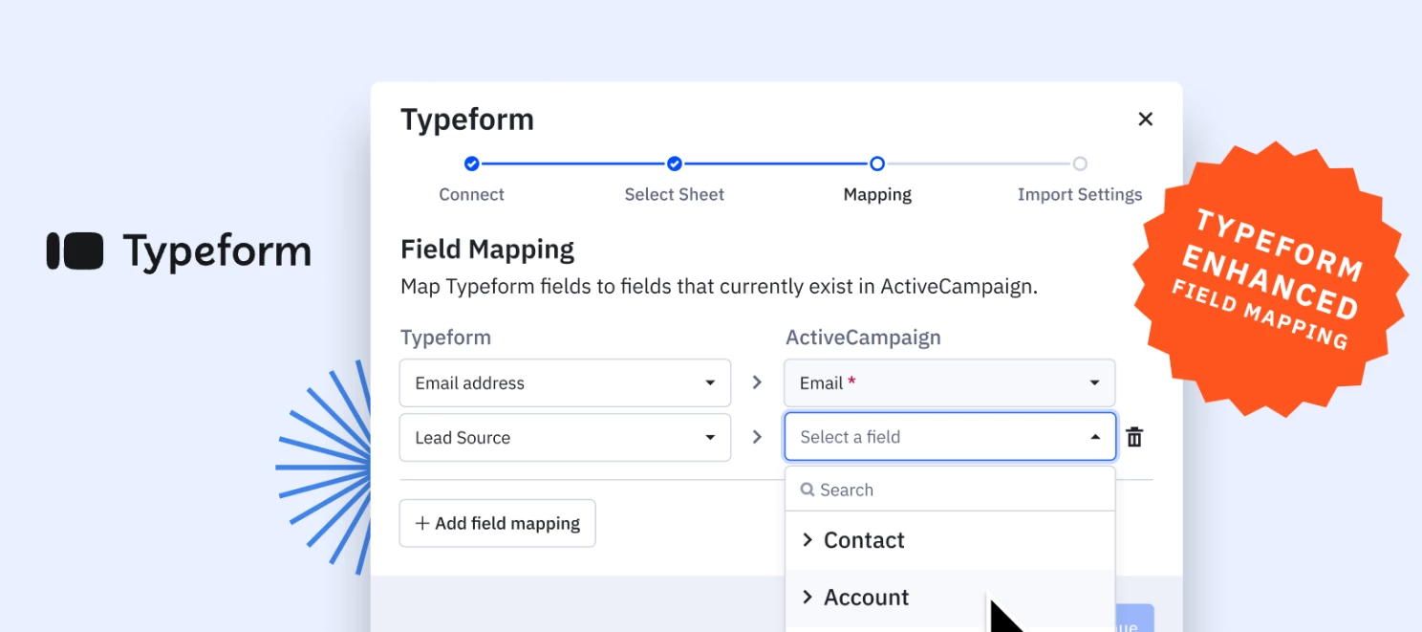This screenshot has height=632, width=1422.
Task: Delete the Lead Source field mapping row
Action: [x=1134, y=436]
